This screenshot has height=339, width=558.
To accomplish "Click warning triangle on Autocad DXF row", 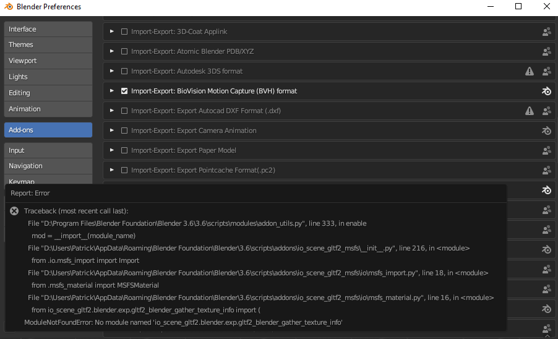I will [530, 111].
